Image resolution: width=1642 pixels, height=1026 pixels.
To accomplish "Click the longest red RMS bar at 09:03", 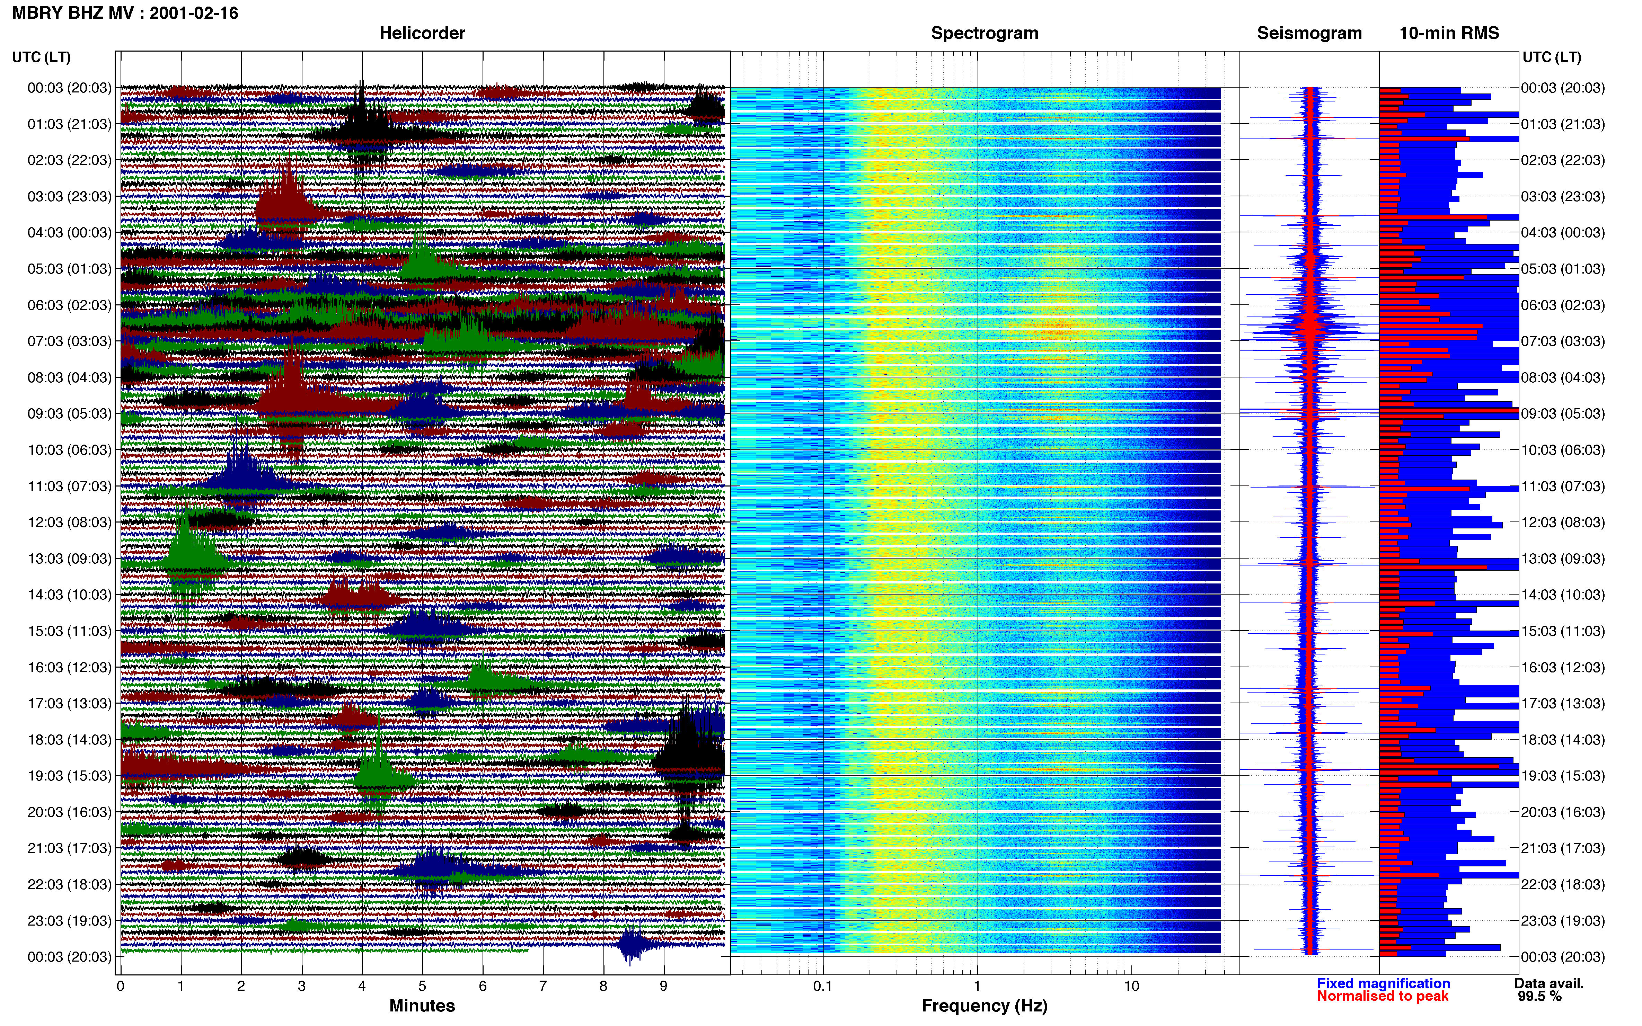I will coord(1449,411).
